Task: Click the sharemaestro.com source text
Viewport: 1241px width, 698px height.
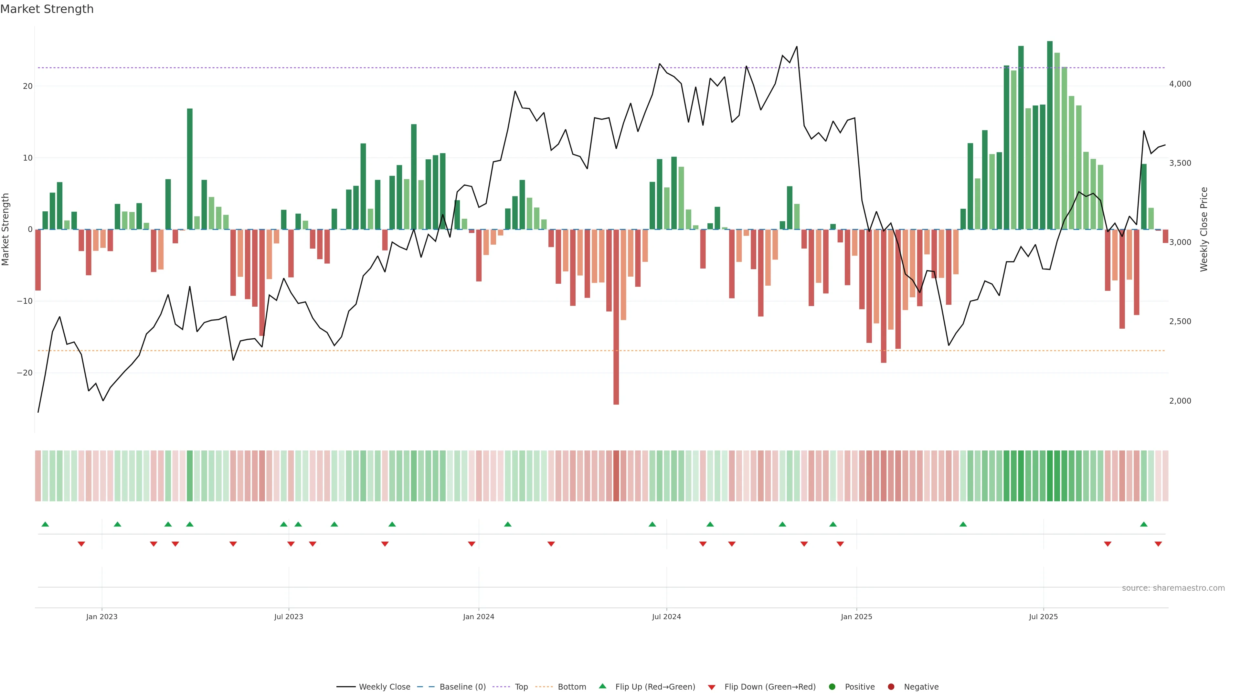Action: (1173, 588)
